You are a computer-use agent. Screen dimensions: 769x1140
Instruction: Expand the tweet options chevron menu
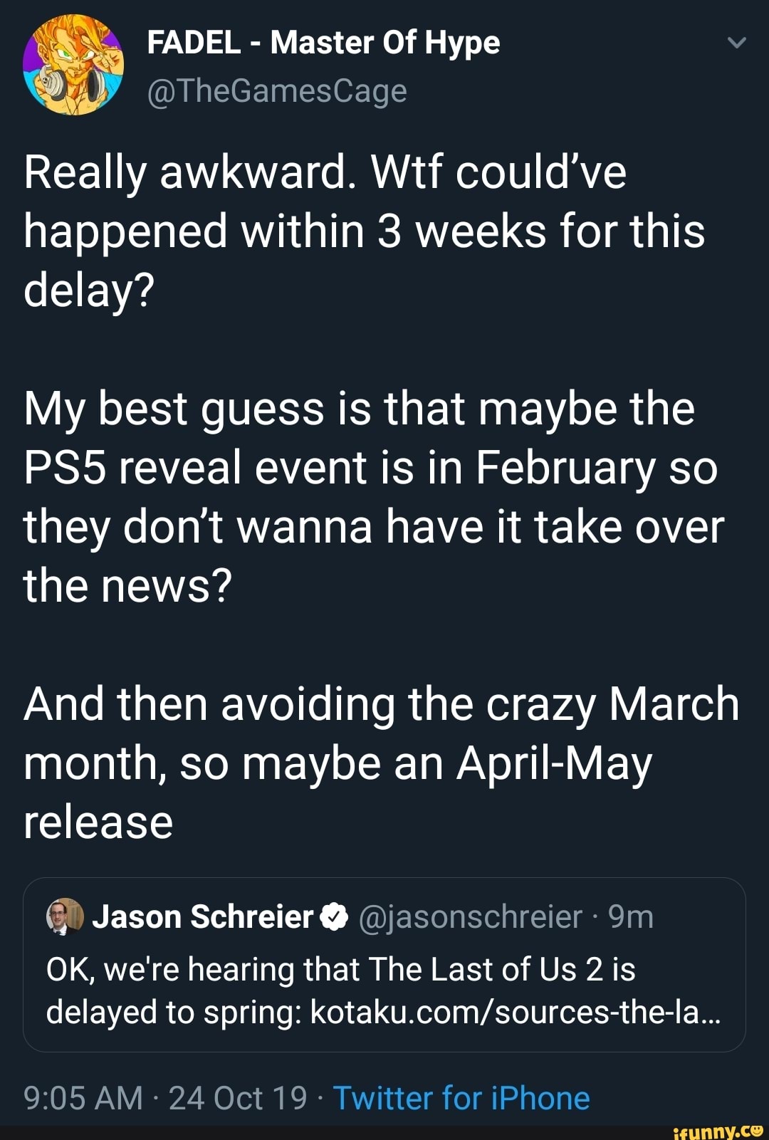click(737, 43)
